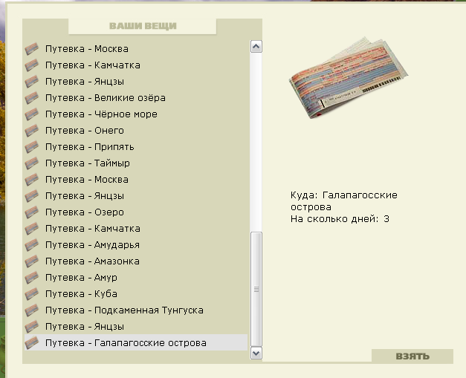Click ticket icon beside Путевка - Онего

(31, 131)
